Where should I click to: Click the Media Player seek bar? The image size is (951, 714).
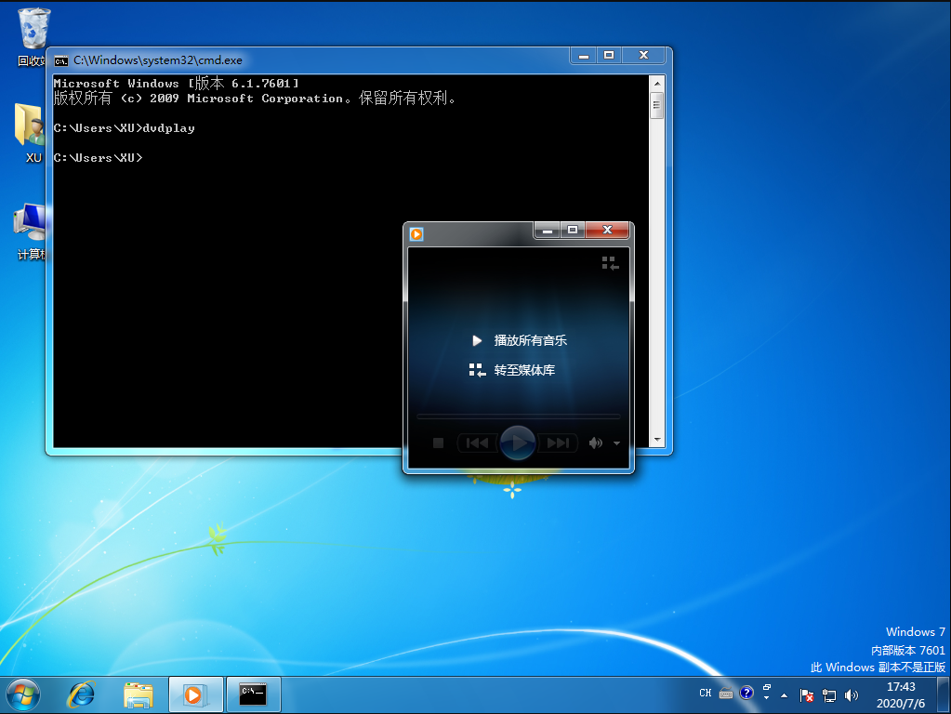point(517,416)
